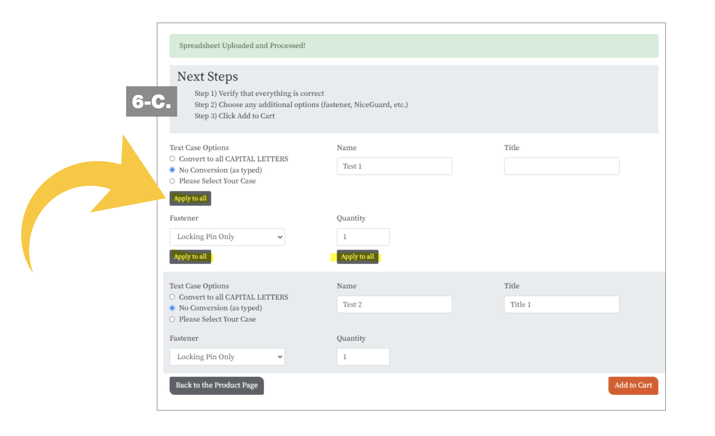
Task: Click the 'Spreadsheet Uploaded and Processed!' banner
Action: pyautogui.click(x=414, y=46)
